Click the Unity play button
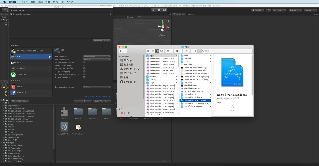 click(154, 10)
